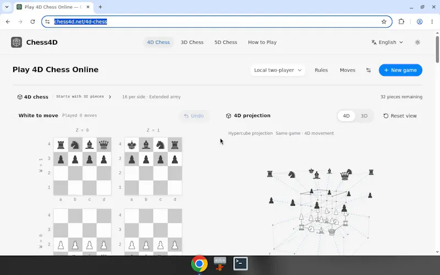This screenshot has width=440, height=275.
Task: Click the bookmark star in address bar
Action: tap(384, 21)
